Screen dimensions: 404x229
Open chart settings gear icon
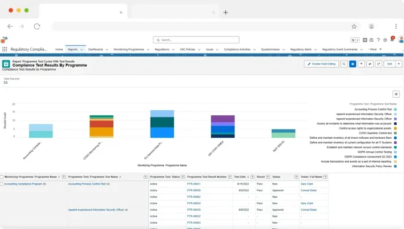[x=396, y=94]
